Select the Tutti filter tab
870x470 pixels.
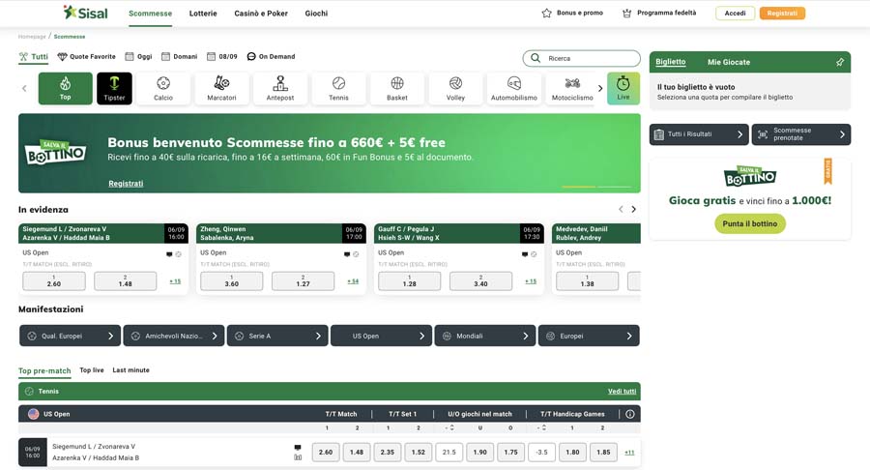coord(34,57)
